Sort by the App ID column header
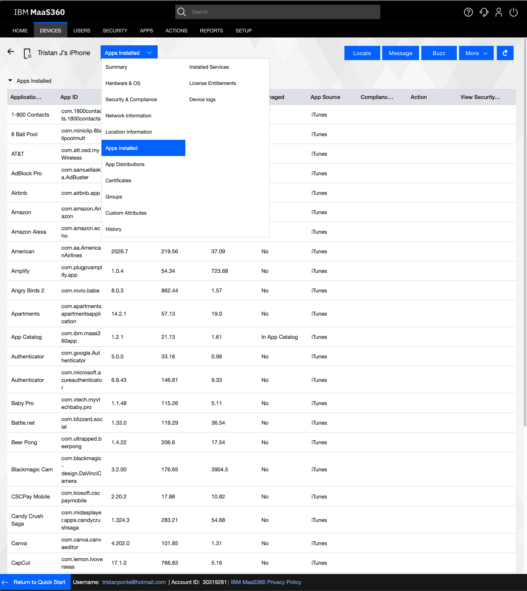This screenshot has width=527, height=591. coord(69,97)
